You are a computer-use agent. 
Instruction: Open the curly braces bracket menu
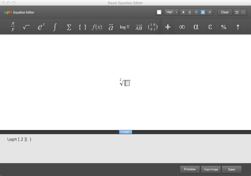click(83, 27)
